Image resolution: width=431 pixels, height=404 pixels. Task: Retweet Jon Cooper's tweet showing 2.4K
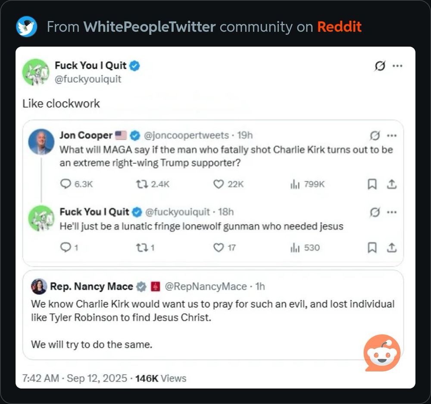coord(153,184)
